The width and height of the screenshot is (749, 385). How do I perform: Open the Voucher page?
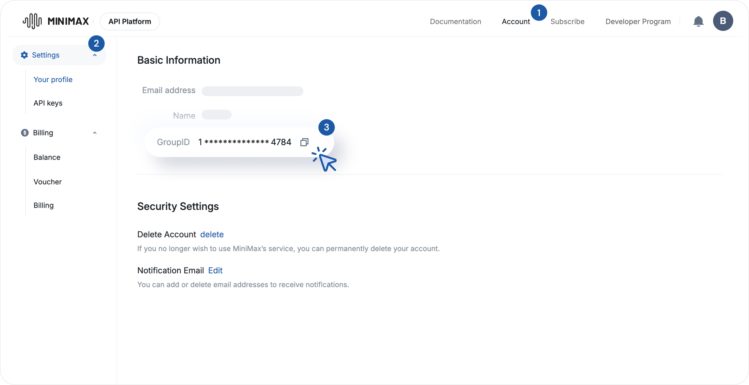click(47, 182)
